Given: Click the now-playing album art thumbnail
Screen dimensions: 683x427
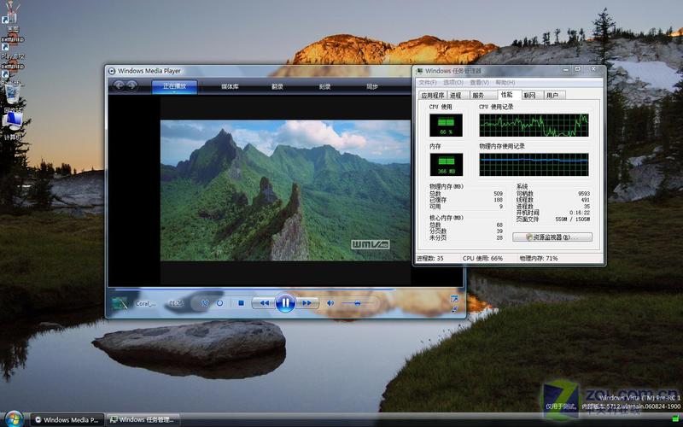Looking at the screenshot, I should (x=120, y=303).
